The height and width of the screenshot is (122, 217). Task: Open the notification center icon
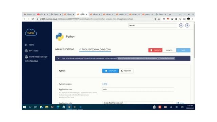point(182,107)
